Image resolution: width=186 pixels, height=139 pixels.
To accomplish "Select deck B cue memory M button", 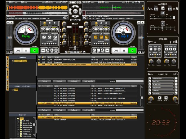I will coord(94,29).
